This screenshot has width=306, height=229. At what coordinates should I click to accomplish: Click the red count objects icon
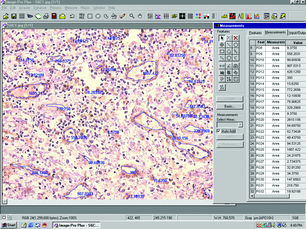(x=232, y=16)
